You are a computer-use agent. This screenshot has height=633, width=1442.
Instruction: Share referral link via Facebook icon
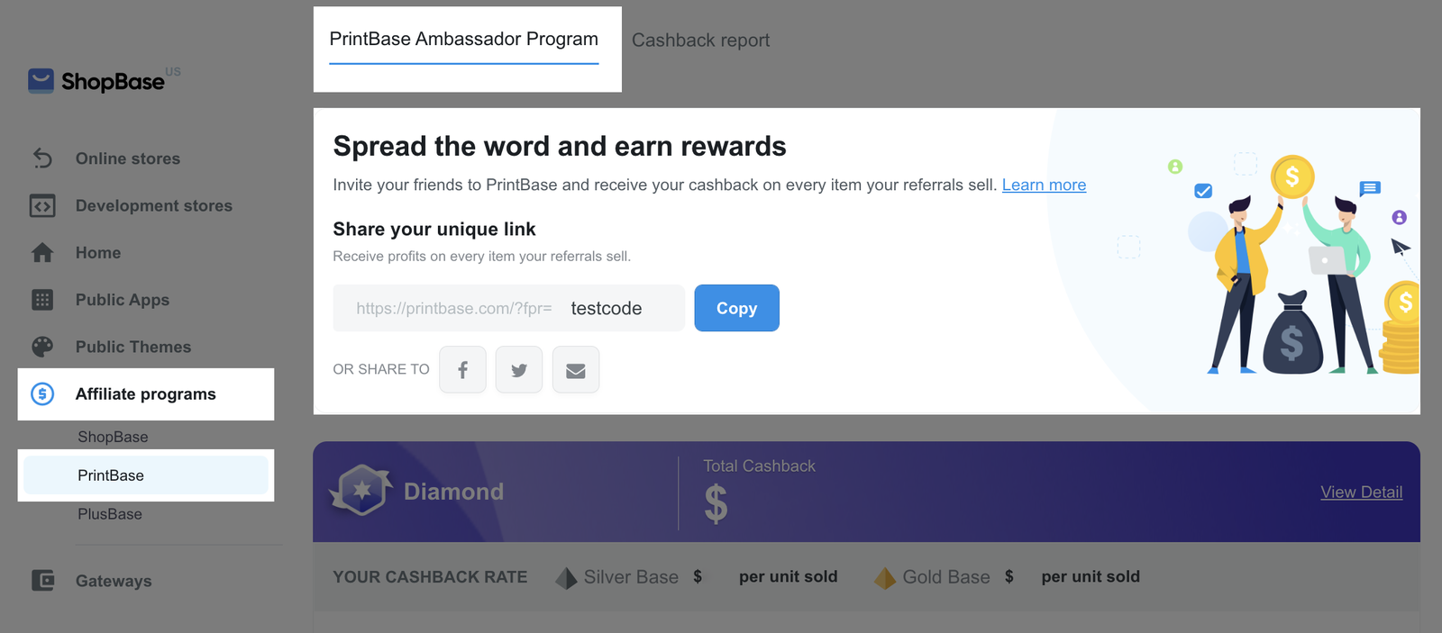pos(462,370)
